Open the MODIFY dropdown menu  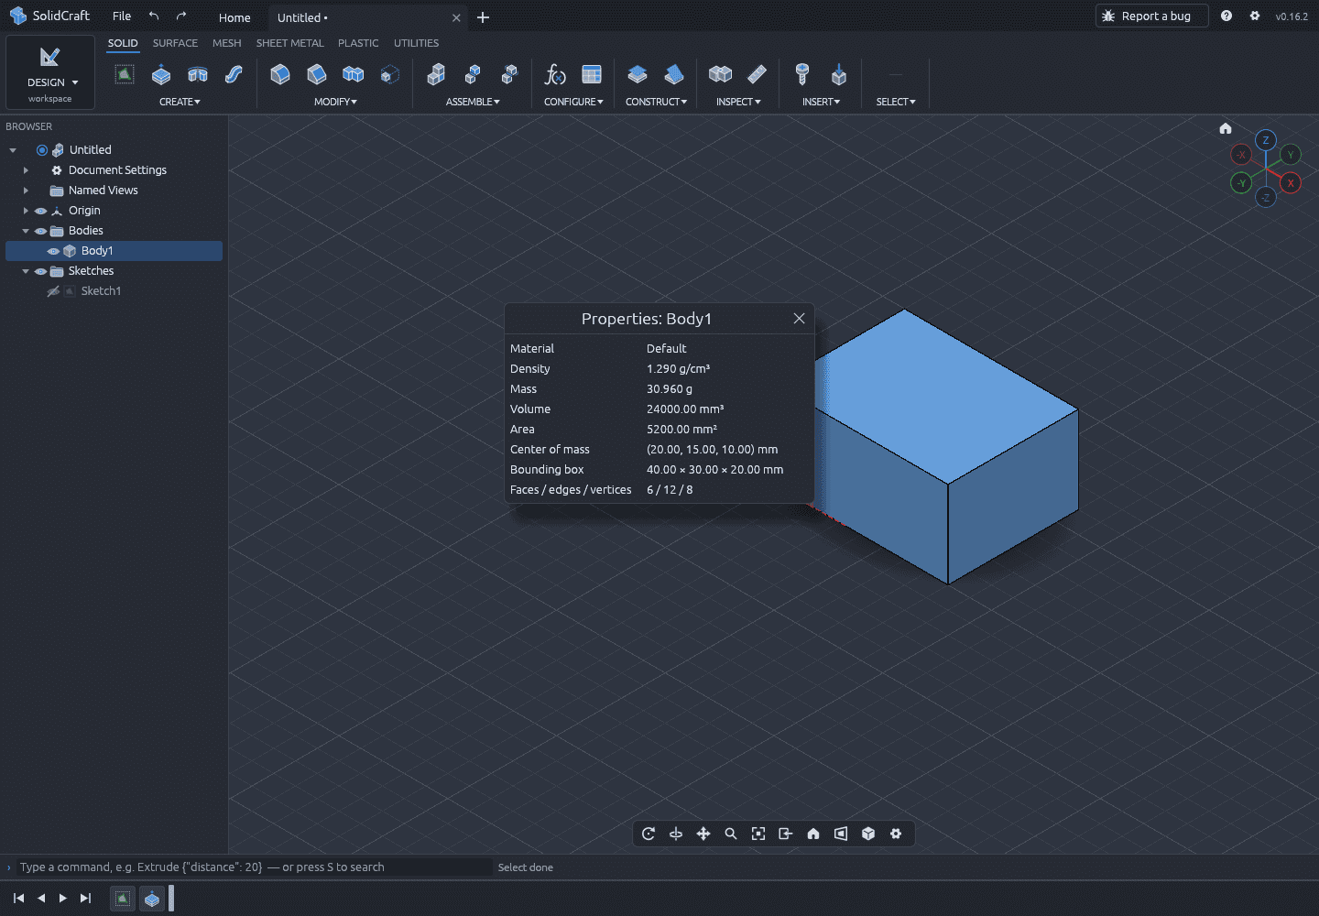tap(335, 102)
